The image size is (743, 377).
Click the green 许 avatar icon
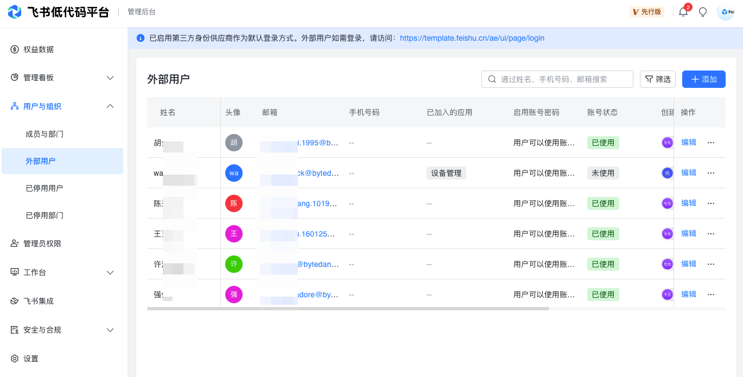[234, 264]
